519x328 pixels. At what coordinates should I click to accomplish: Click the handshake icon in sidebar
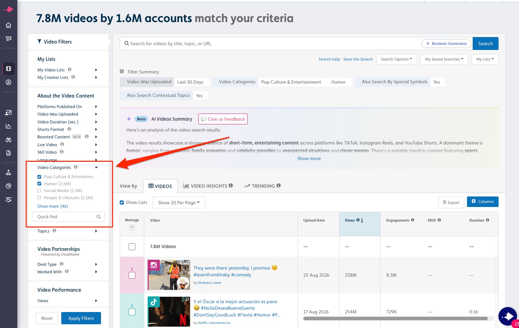pos(9,200)
